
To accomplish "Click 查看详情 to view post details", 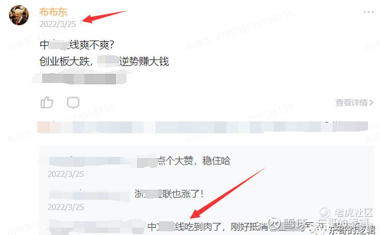I will [352, 102].
